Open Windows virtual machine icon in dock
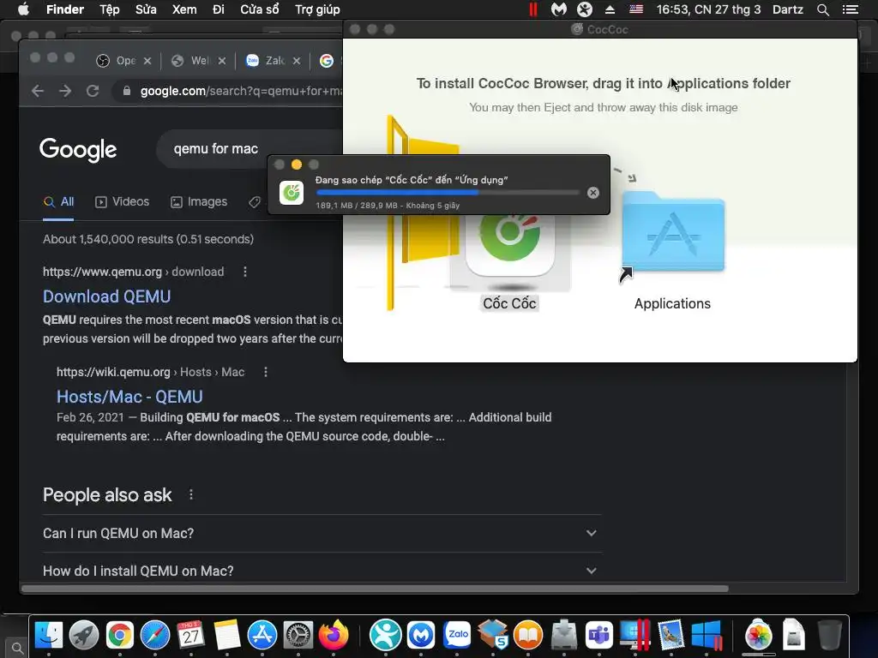Image resolution: width=878 pixels, height=658 pixels. pos(707,635)
